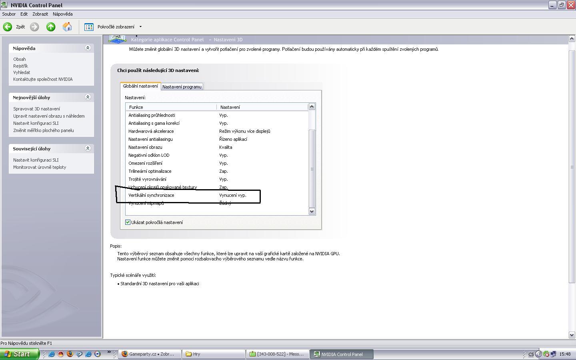Go to the Home icon in toolbar
The height and width of the screenshot is (360, 576).
67,27
